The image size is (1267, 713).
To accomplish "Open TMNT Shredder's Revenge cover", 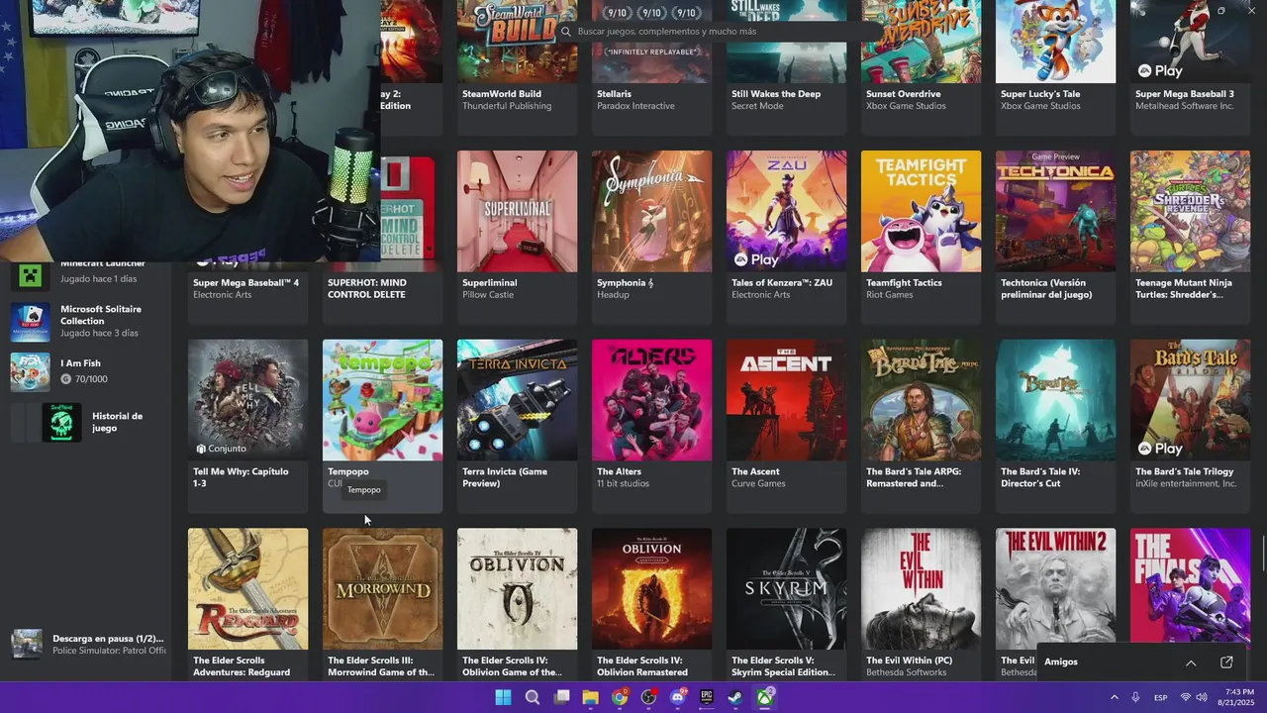I will click(1190, 211).
